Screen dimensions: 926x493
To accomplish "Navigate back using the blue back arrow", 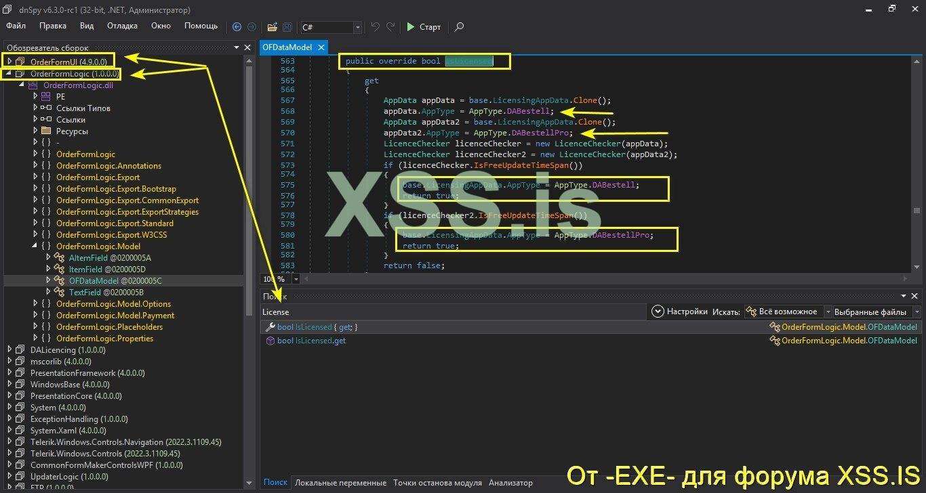I will 237,26.
